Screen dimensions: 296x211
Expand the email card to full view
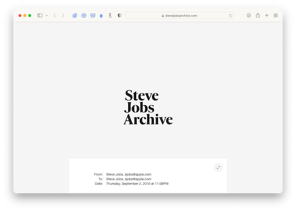pyautogui.click(x=218, y=168)
